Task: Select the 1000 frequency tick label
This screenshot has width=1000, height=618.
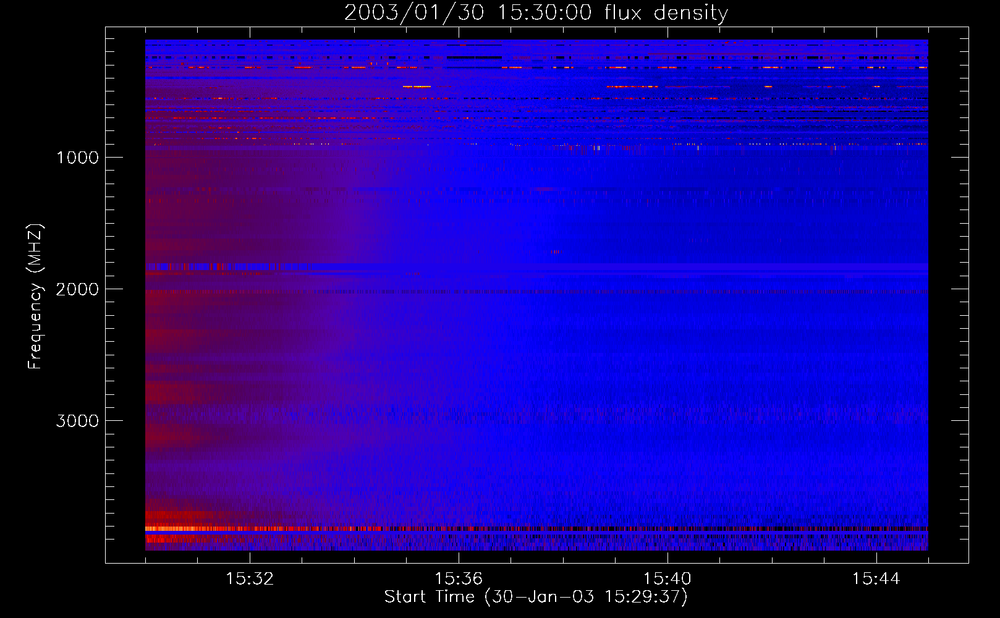Action: (78, 158)
